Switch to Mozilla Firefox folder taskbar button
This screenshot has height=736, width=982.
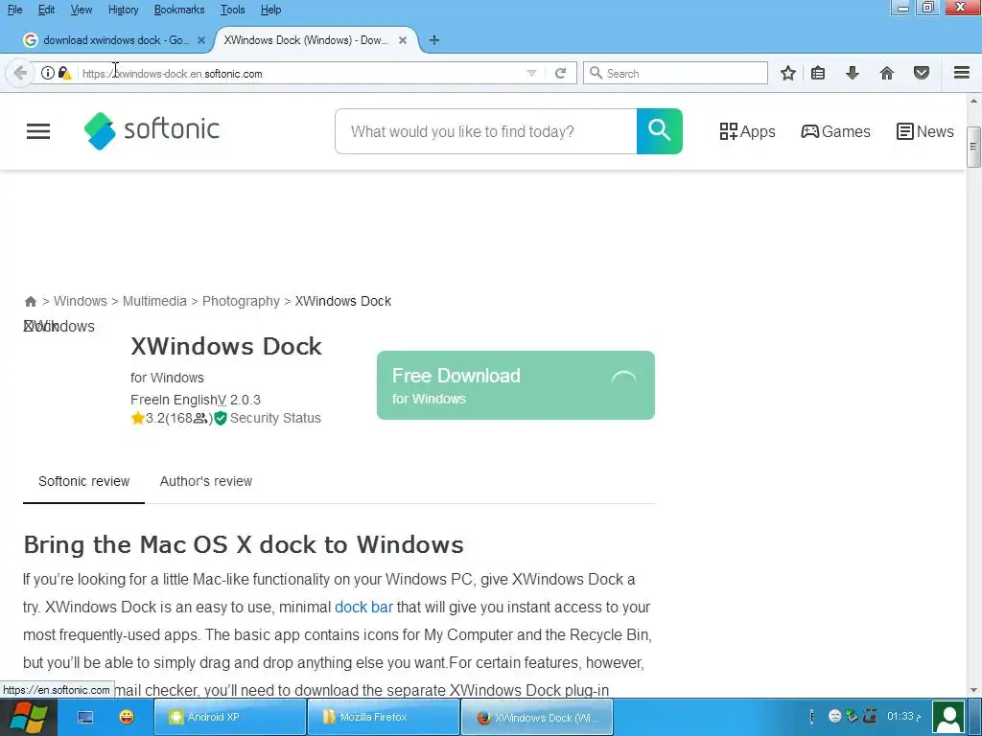point(384,717)
